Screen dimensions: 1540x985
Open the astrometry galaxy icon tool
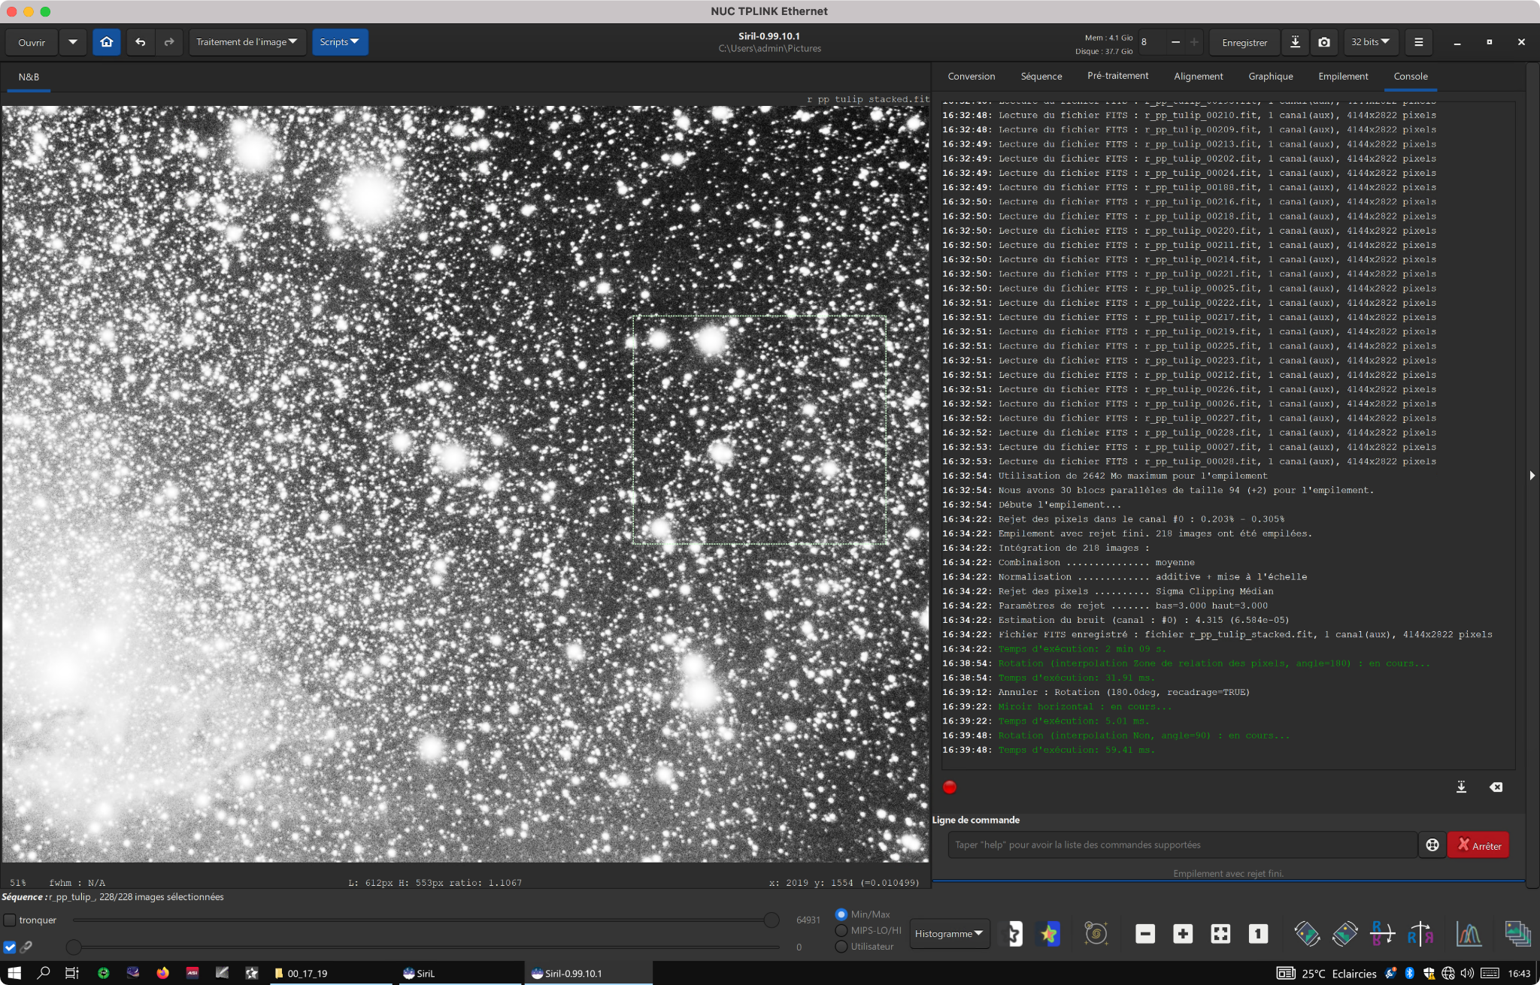point(1096,933)
